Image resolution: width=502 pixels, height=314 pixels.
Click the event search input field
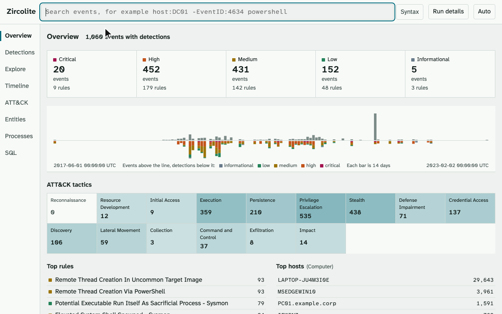(217, 12)
